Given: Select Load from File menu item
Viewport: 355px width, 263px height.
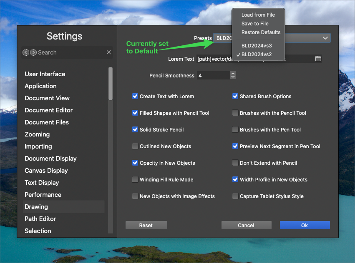Looking at the screenshot, I should pos(258,15).
